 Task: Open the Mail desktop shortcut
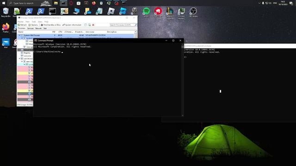click(x=6, y=43)
